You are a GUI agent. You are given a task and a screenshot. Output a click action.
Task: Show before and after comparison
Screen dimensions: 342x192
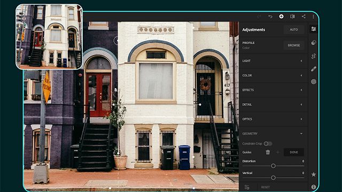[x=292, y=17]
